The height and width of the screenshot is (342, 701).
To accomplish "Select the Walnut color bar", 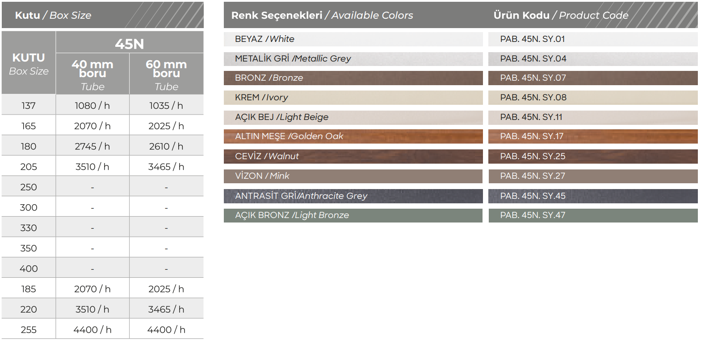I will click(x=353, y=156).
